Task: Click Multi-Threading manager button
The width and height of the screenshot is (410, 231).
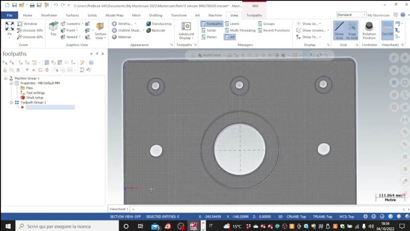Action: [240, 30]
